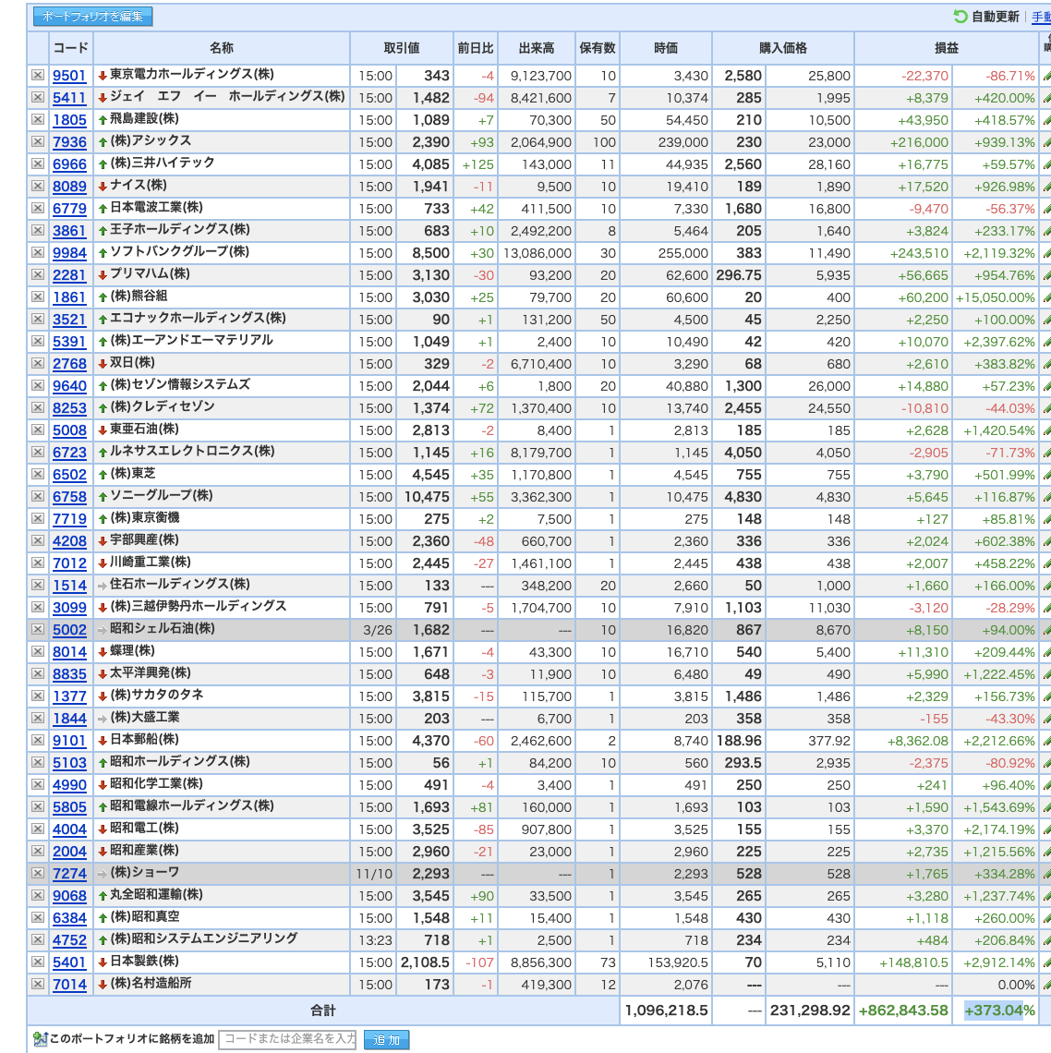This screenshot has width=1051, height=1053.
Task: Click the name プリマハム(株)
Action: pos(150,274)
